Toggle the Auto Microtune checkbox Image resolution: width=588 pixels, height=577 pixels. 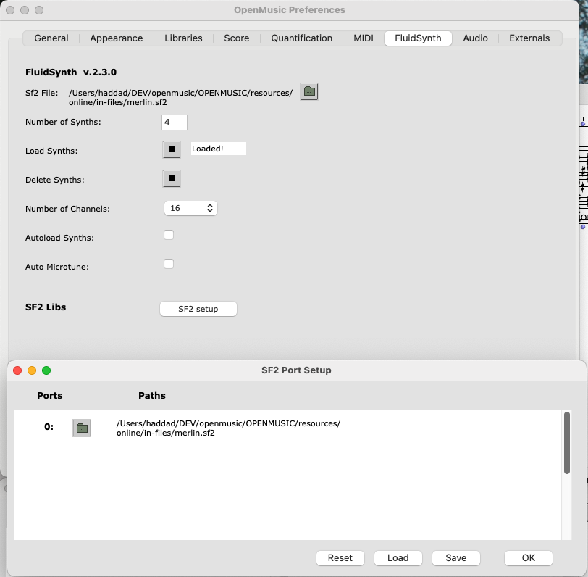tap(169, 264)
